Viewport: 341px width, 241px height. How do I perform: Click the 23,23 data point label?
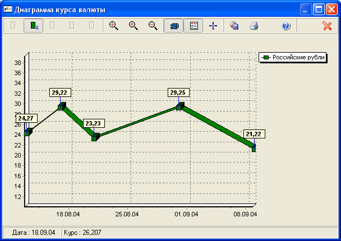click(94, 123)
